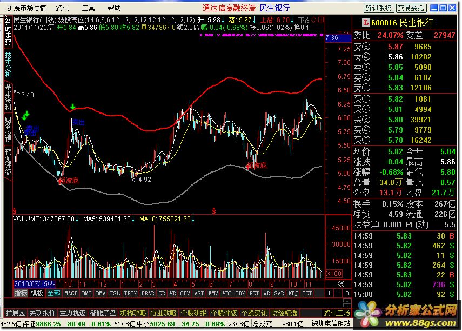This screenshot has height=331, width=462.
Task: Open the 帮助 menu
Action: click(x=114, y=8)
